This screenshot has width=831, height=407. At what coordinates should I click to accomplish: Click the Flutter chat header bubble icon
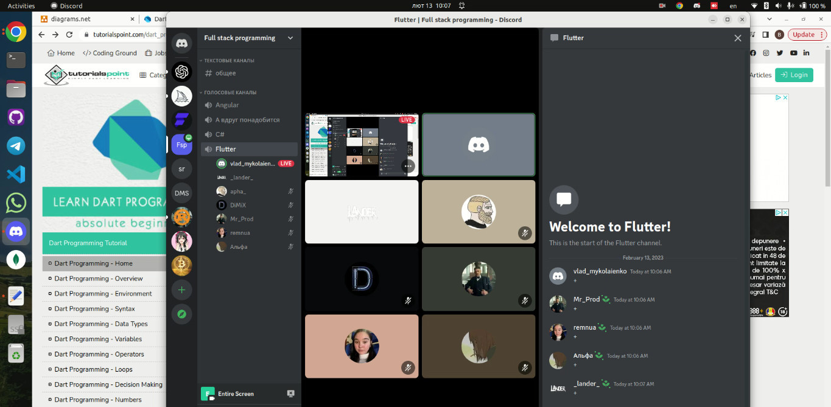pyautogui.click(x=554, y=38)
